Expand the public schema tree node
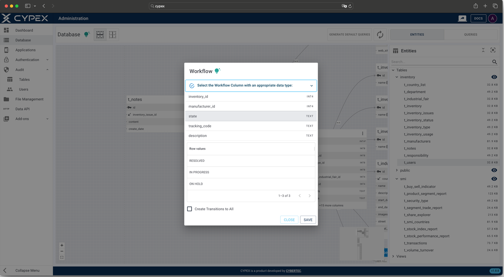Screen dimensions: 504x277 click(x=397, y=171)
